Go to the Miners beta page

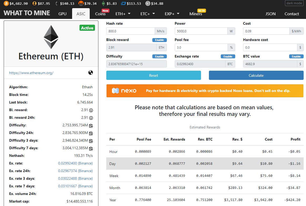click(x=196, y=14)
